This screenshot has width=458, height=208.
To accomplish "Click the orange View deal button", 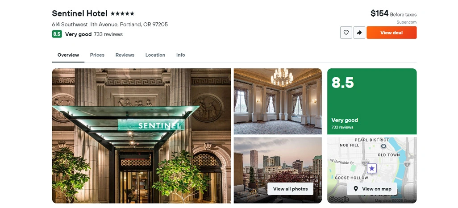I will click(391, 33).
